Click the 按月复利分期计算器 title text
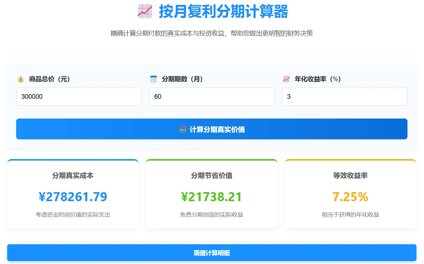Image resolution: width=424 pixels, height=264 pixels. (x=223, y=11)
